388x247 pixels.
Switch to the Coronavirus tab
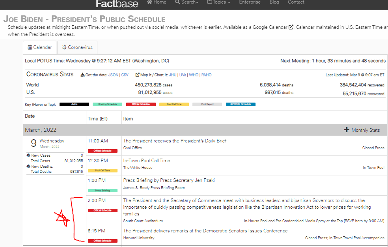(x=77, y=47)
